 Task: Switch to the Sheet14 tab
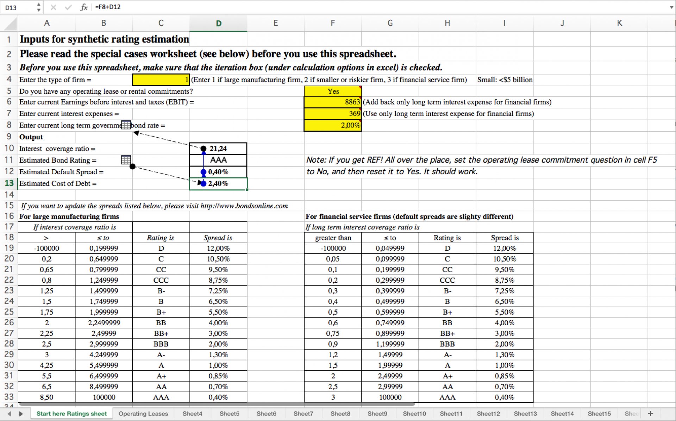(x=562, y=414)
